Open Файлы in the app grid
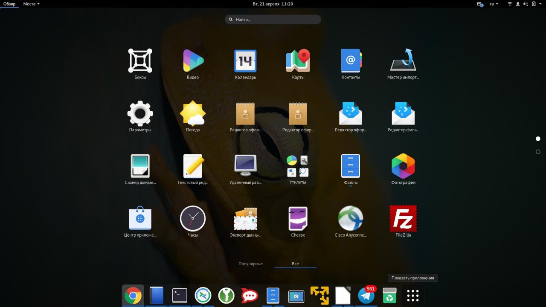546x307 pixels. click(x=351, y=169)
